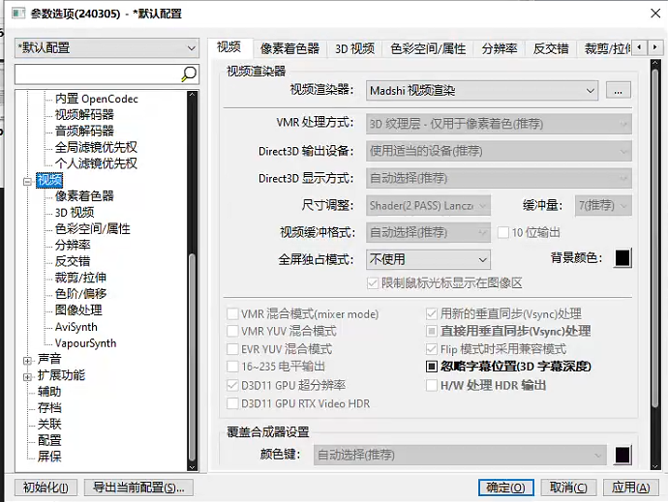
Task: Click the black background color swatch
Action: (622, 257)
